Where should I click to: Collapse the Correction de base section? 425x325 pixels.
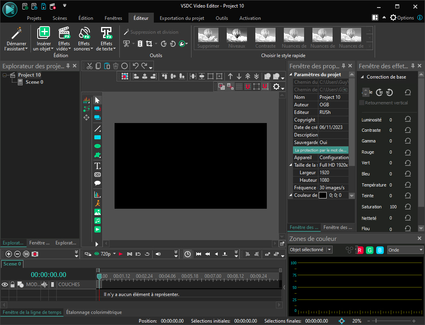pos(362,77)
